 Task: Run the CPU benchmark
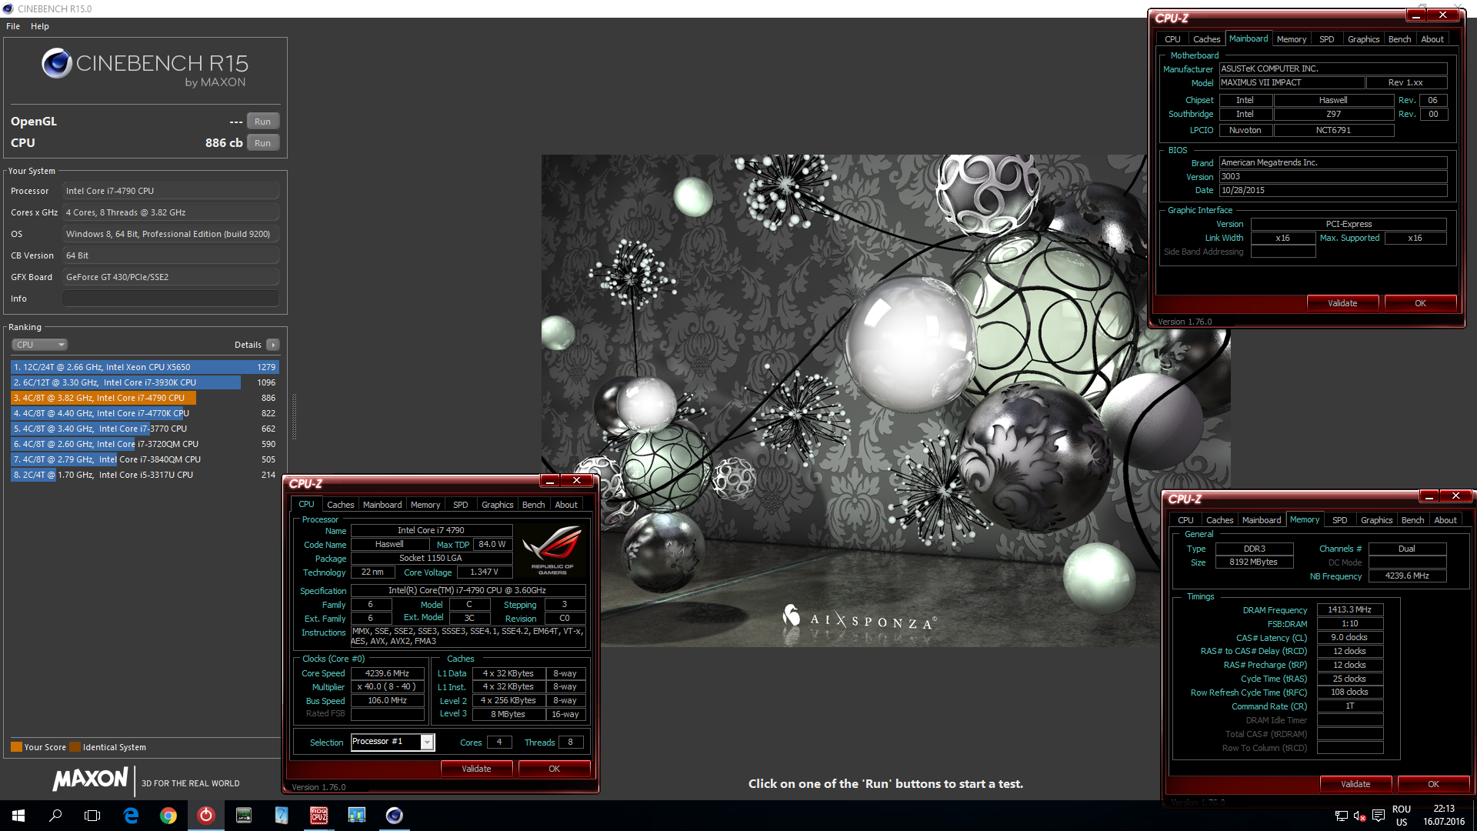tap(263, 143)
